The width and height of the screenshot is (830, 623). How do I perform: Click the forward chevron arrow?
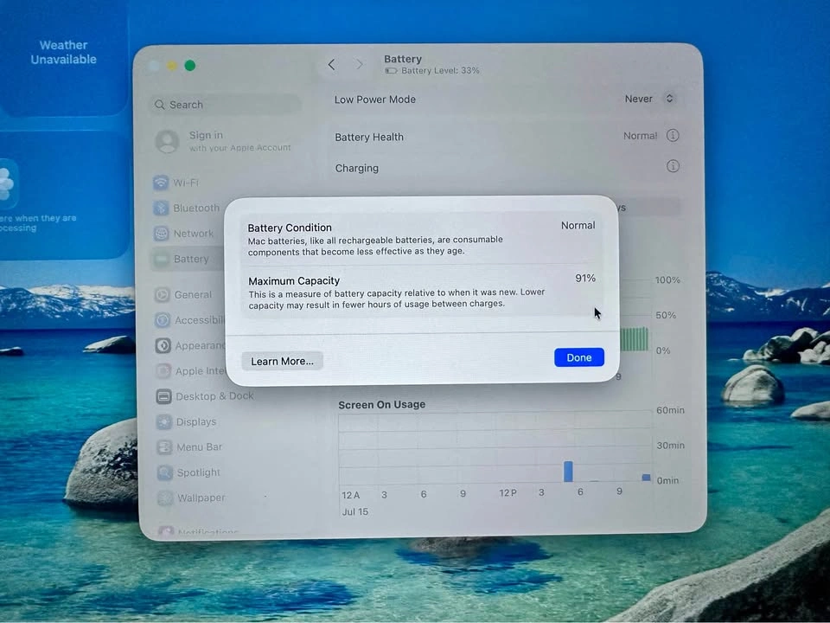click(360, 65)
